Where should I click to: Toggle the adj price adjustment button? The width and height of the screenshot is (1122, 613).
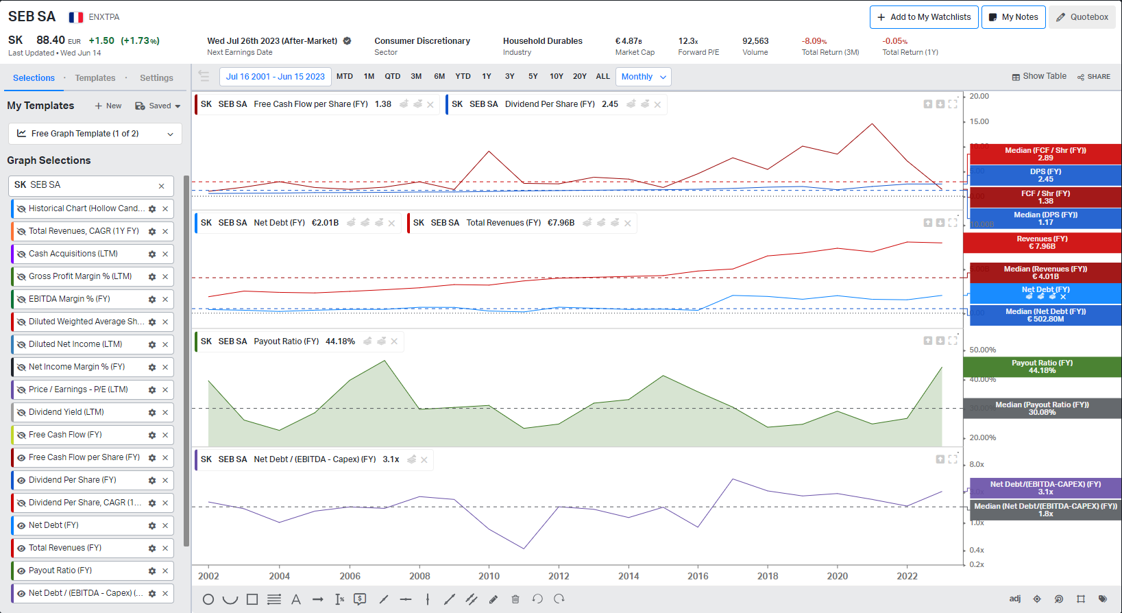click(1015, 599)
